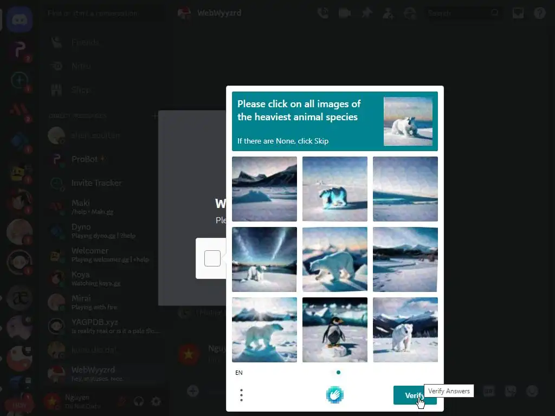This screenshot has width=555, height=416.
Task: Open the YAGPDB.xyz direct message
Action: [104, 326]
